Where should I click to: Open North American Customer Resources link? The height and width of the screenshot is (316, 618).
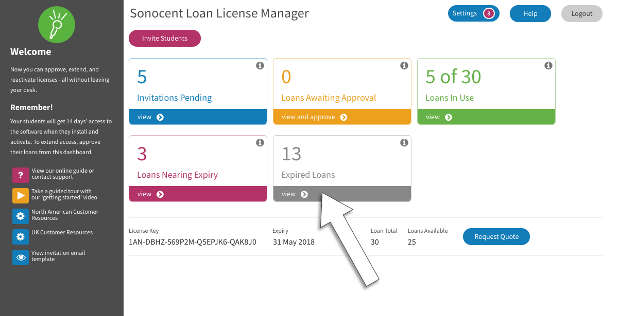[65, 215]
